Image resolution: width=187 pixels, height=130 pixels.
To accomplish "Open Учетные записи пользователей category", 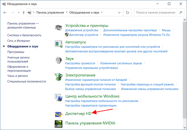I will coord(18,60).
